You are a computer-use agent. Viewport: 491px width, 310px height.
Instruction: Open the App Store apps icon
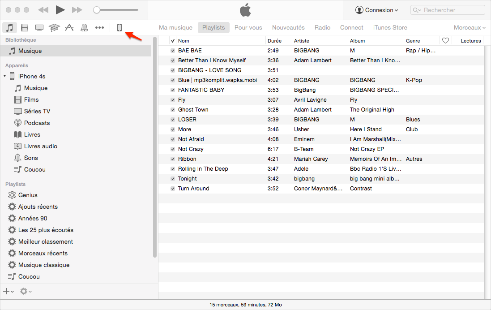point(69,28)
